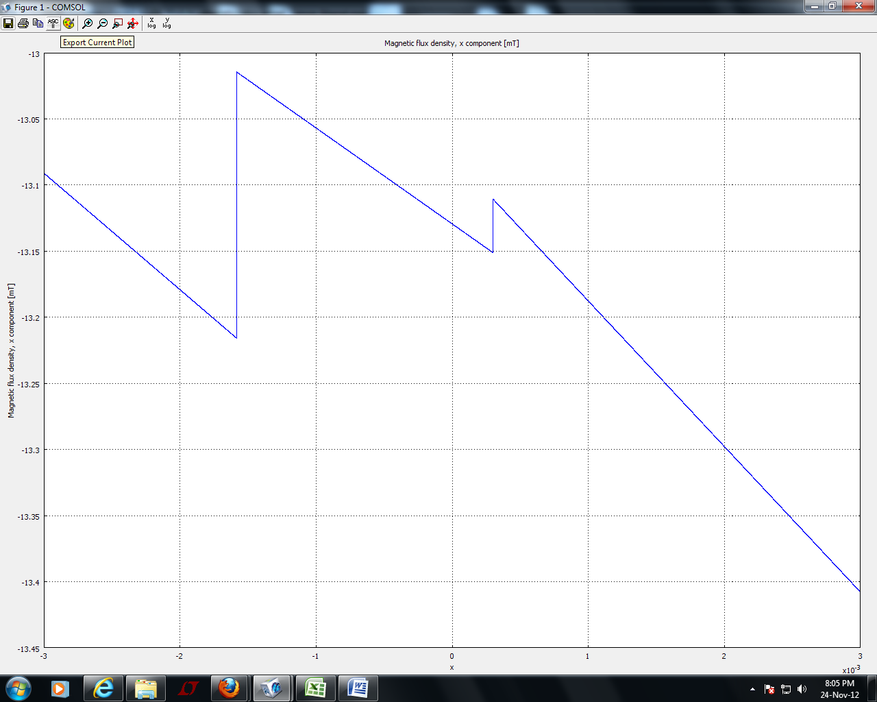Toggle logarithmic y-axis scale

(x=166, y=23)
